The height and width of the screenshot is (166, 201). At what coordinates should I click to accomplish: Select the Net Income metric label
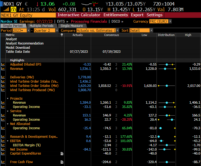coord(19,149)
